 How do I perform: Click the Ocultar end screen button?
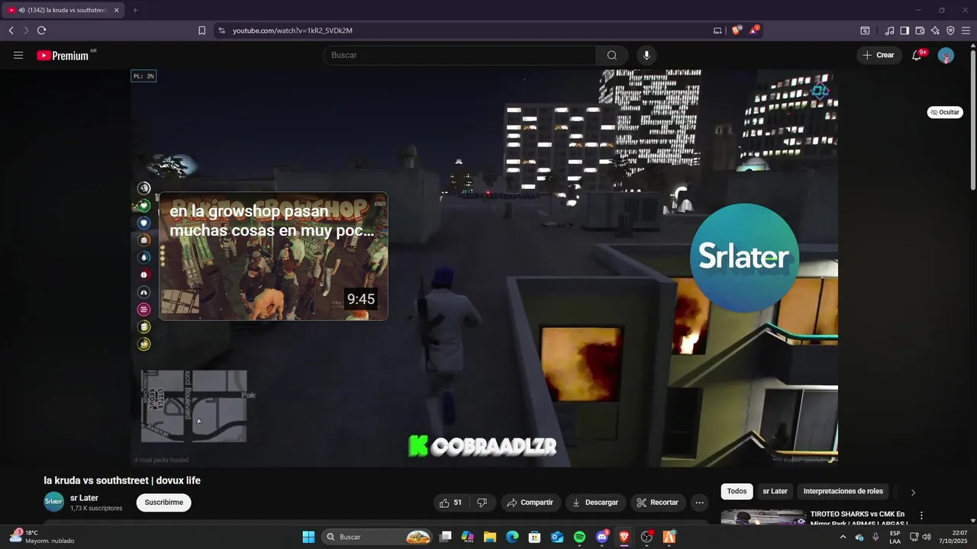[x=945, y=112]
